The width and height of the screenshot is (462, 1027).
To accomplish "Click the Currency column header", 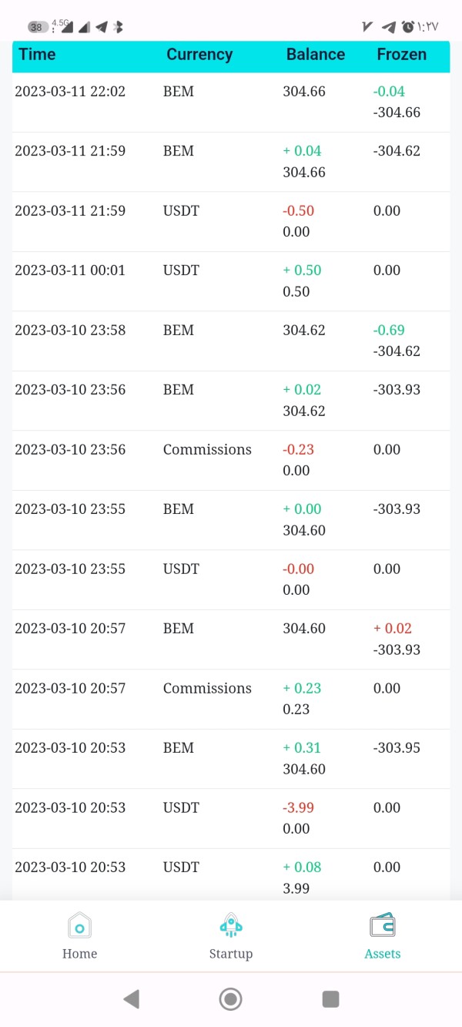I will click(199, 55).
